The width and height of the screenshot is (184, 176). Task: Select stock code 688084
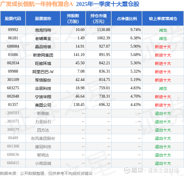click(x=13, y=47)
